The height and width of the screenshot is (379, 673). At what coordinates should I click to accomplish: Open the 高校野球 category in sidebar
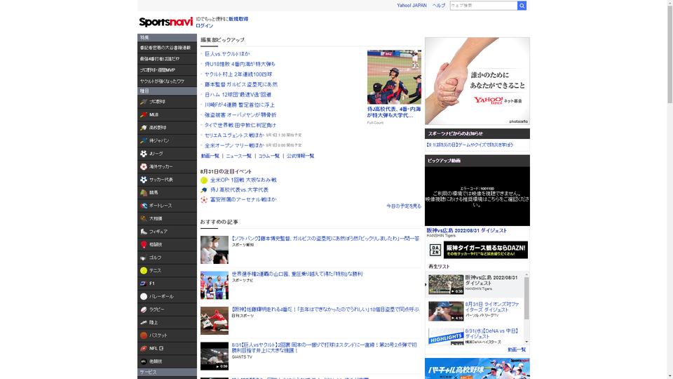click(167, 128)
